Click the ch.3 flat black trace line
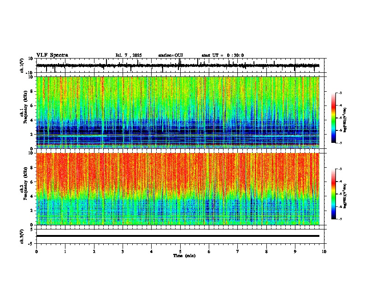Screen dimensions: 365x282 click(x=178, y=236)
